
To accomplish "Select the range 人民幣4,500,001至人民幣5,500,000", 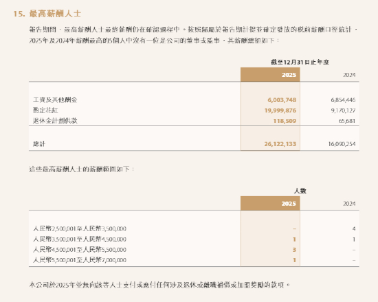I will click(x=80, y=250).
